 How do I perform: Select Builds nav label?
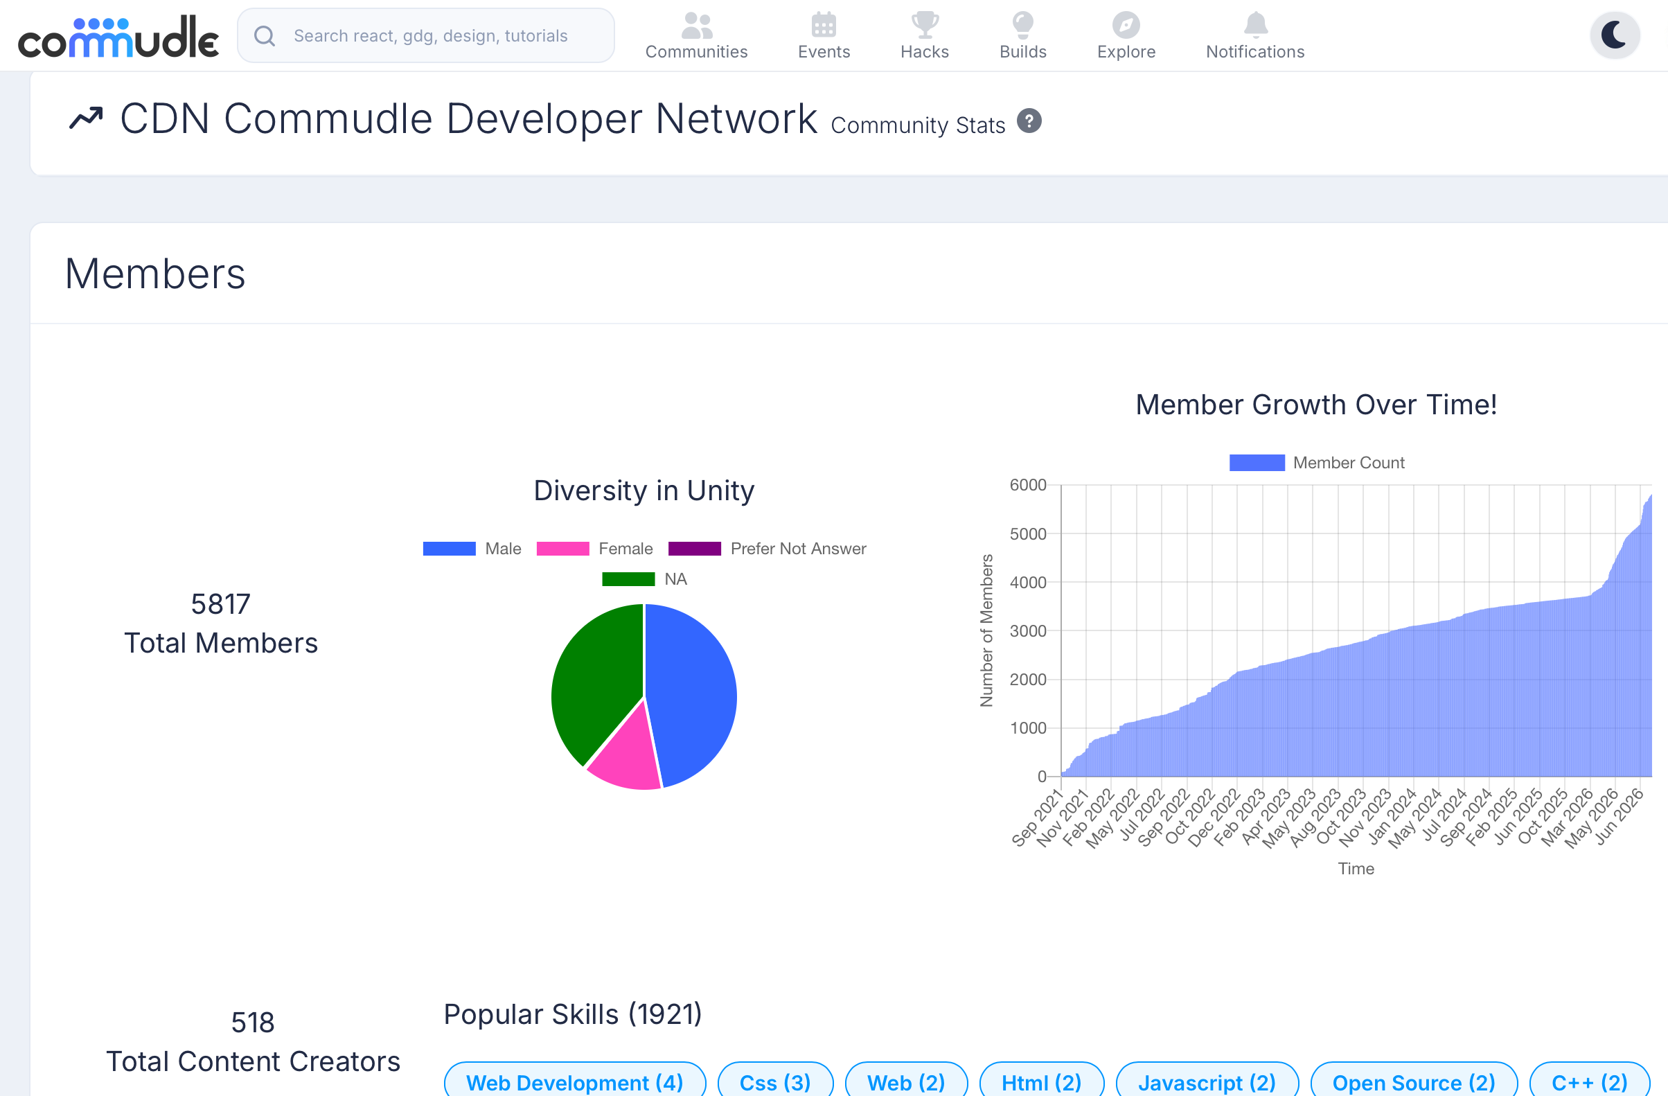[1022, 52]
